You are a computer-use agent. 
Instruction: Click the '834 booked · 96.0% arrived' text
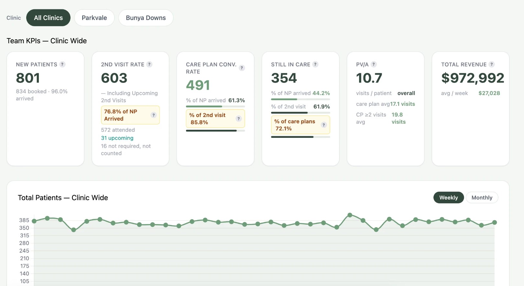[x=42, y=95]
